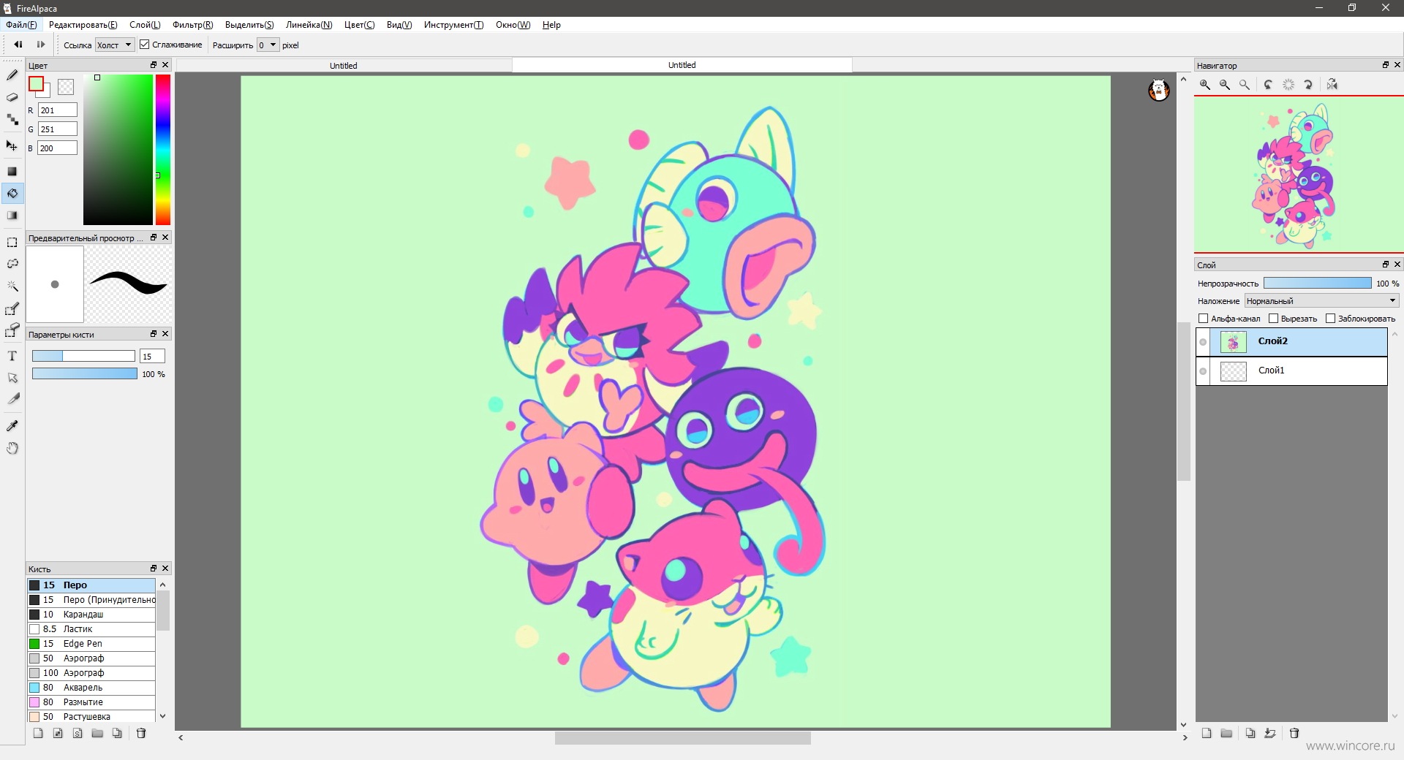Select the Eraser tool

12,97
